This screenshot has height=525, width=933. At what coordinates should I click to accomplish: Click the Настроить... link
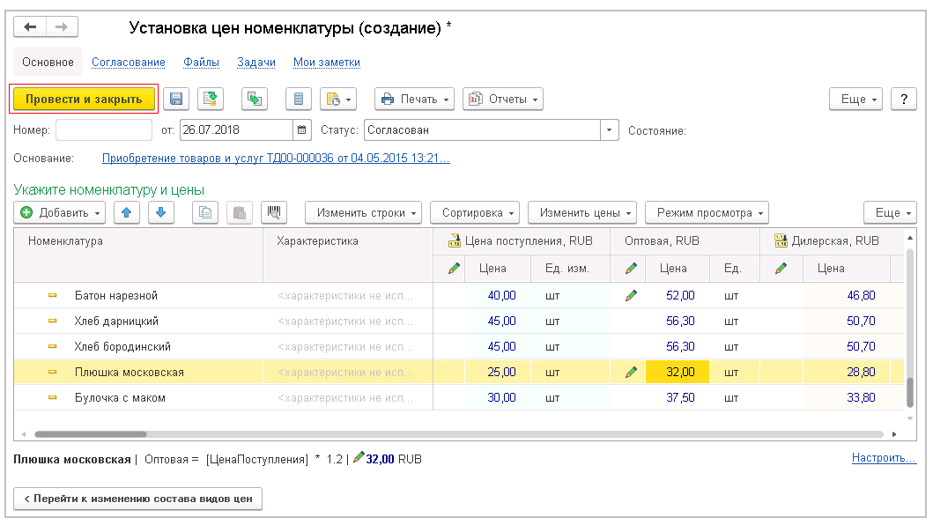885,458
